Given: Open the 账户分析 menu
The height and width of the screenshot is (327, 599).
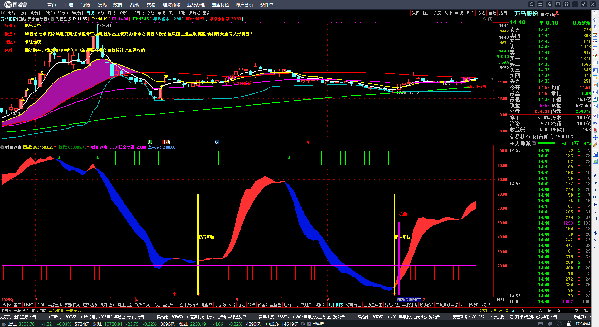Looking at the screenshot, I should tap(245, 5).
